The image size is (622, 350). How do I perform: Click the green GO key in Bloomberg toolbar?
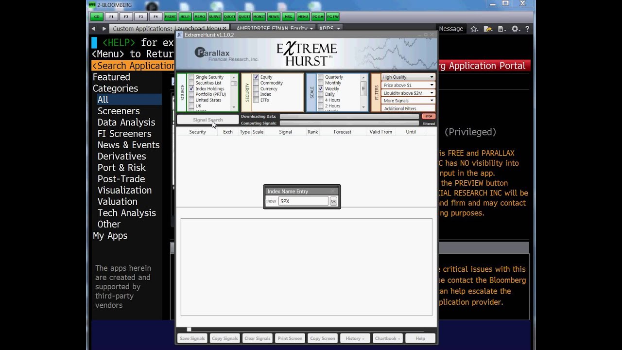pos(97,17)
